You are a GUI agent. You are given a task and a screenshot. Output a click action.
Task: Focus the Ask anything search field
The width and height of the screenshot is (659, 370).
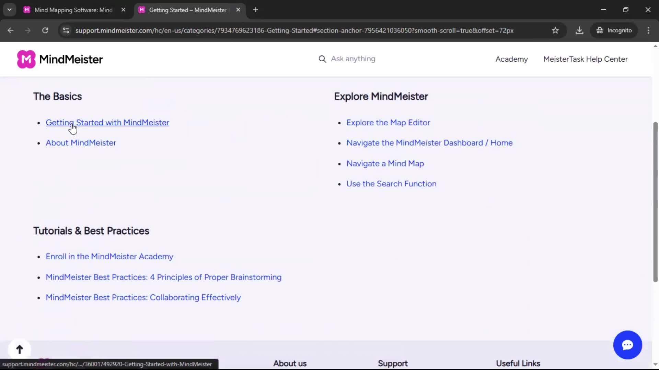click(x=353, y=59)
